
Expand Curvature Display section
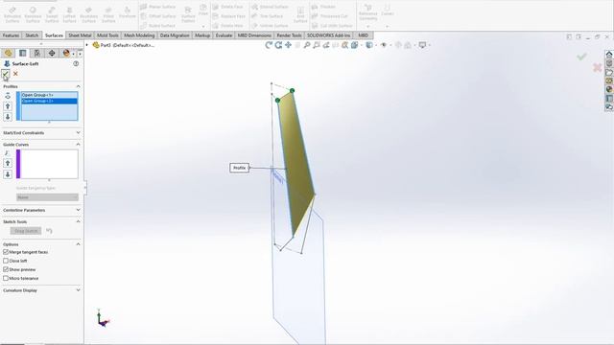pyautogui.click(x=78, y=290)
